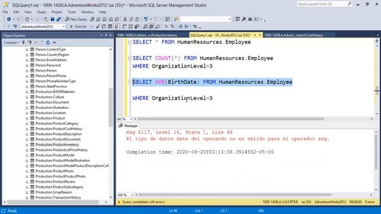
Task: Click the Object Explorer disconnect icon
Action: point(30,43)
